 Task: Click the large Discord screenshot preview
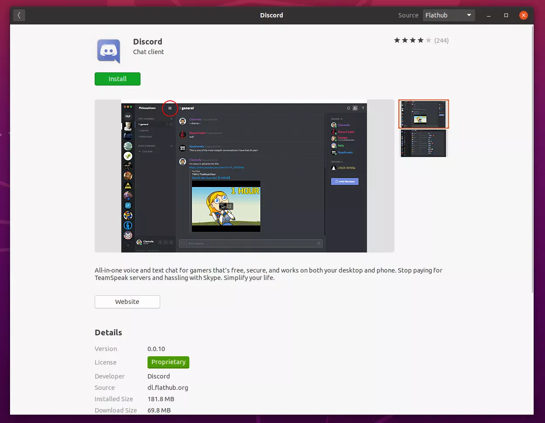[244, 176]
